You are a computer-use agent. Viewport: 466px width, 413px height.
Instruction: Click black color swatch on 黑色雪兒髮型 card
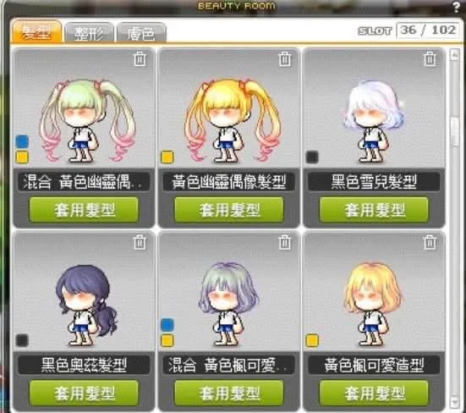point(312,157)
